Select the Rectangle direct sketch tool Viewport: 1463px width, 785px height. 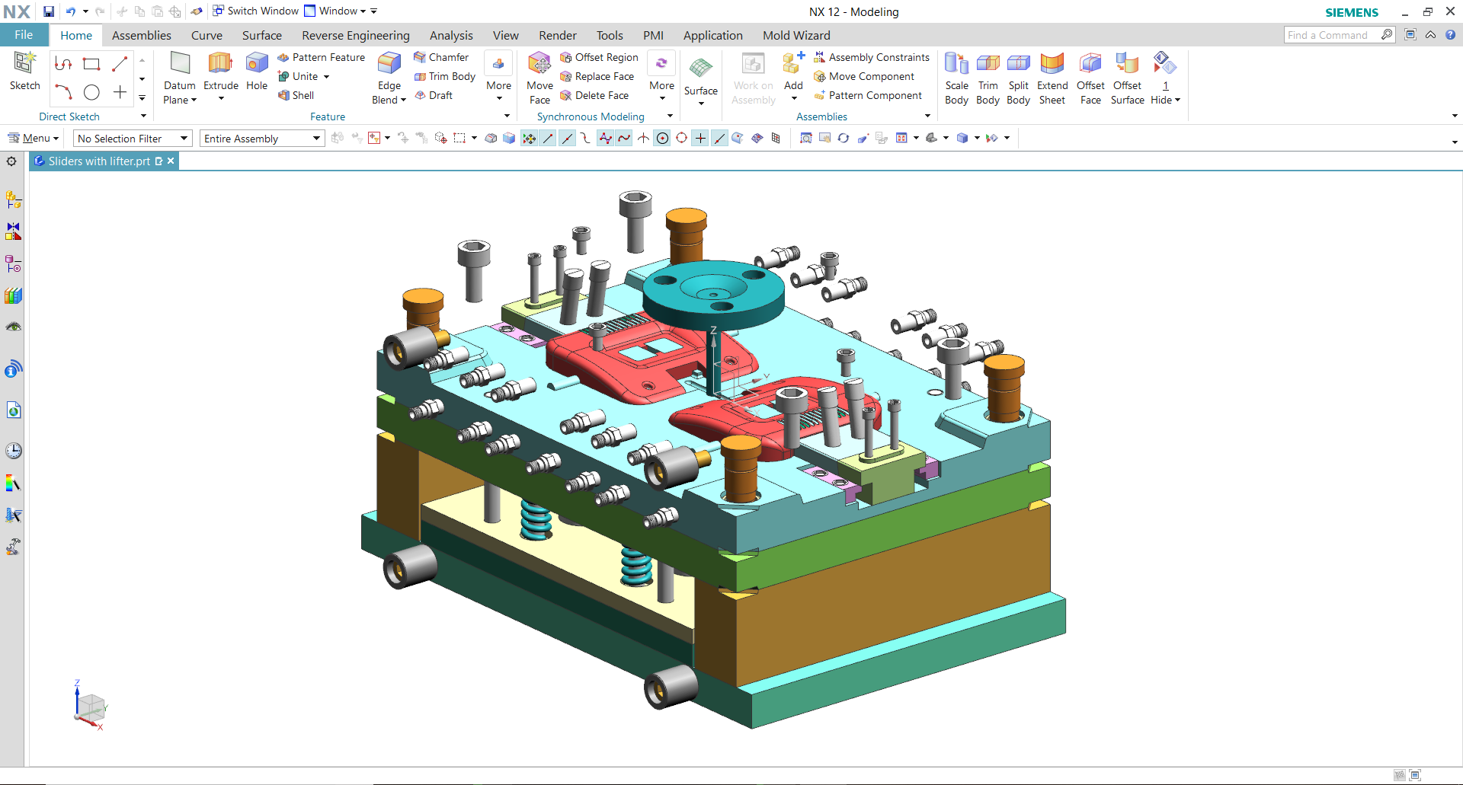(91, 64)
